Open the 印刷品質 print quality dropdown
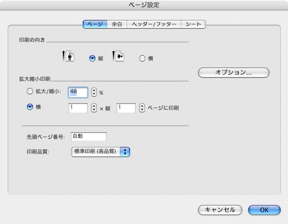The width and height of the screenshot is (288, 224). pyautogui.click(x=100, y=152)
